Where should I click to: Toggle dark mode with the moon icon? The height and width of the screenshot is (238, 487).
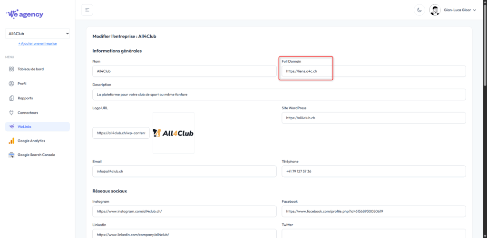(x=419, y=10)
